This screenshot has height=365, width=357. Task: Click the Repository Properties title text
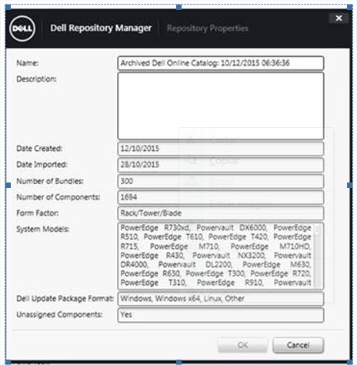point(208,28)
